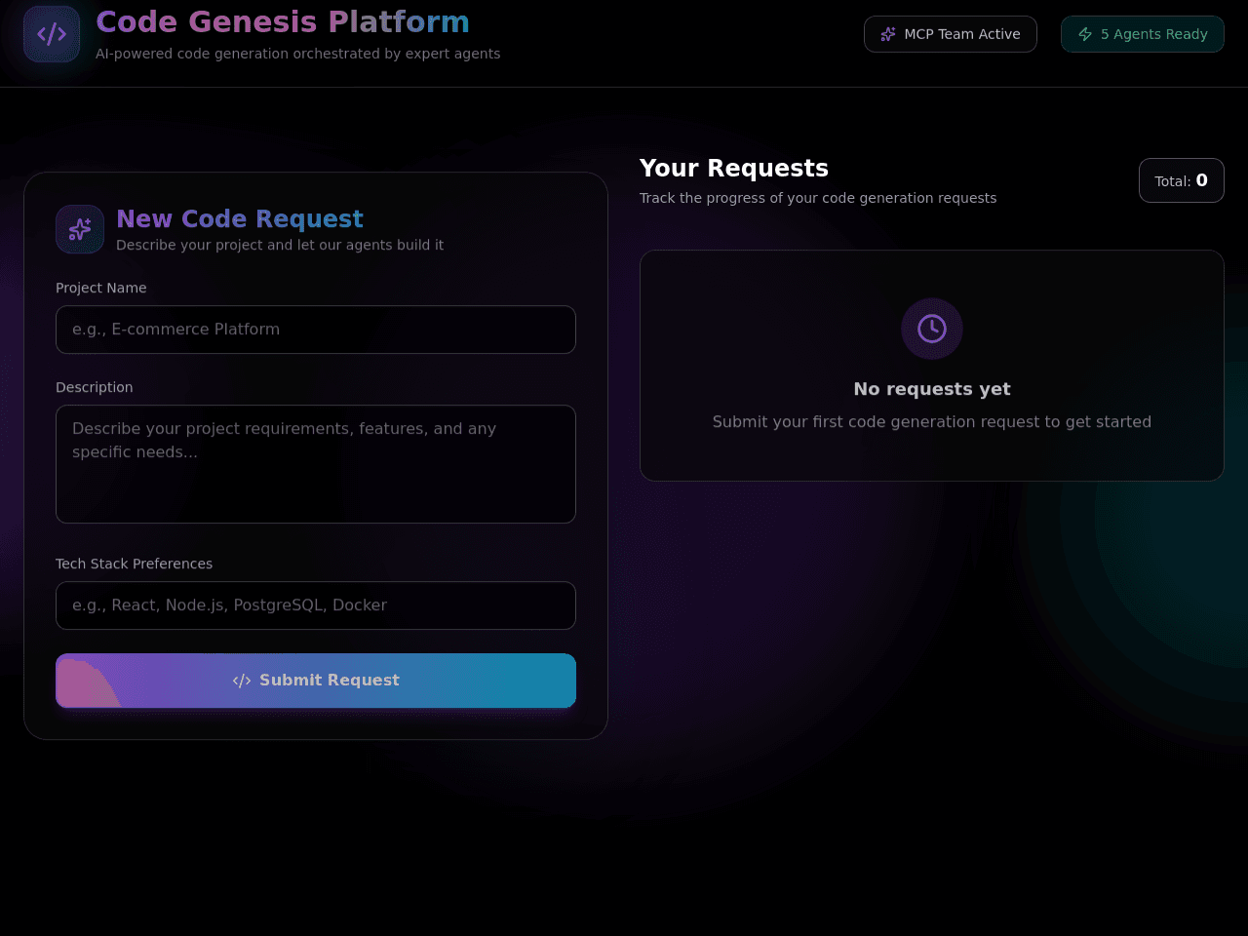Image resolution: width=1248 pixels, height=936 pixels.
Task: Click the Your Requests heading
Action: [x=734, y=168]
